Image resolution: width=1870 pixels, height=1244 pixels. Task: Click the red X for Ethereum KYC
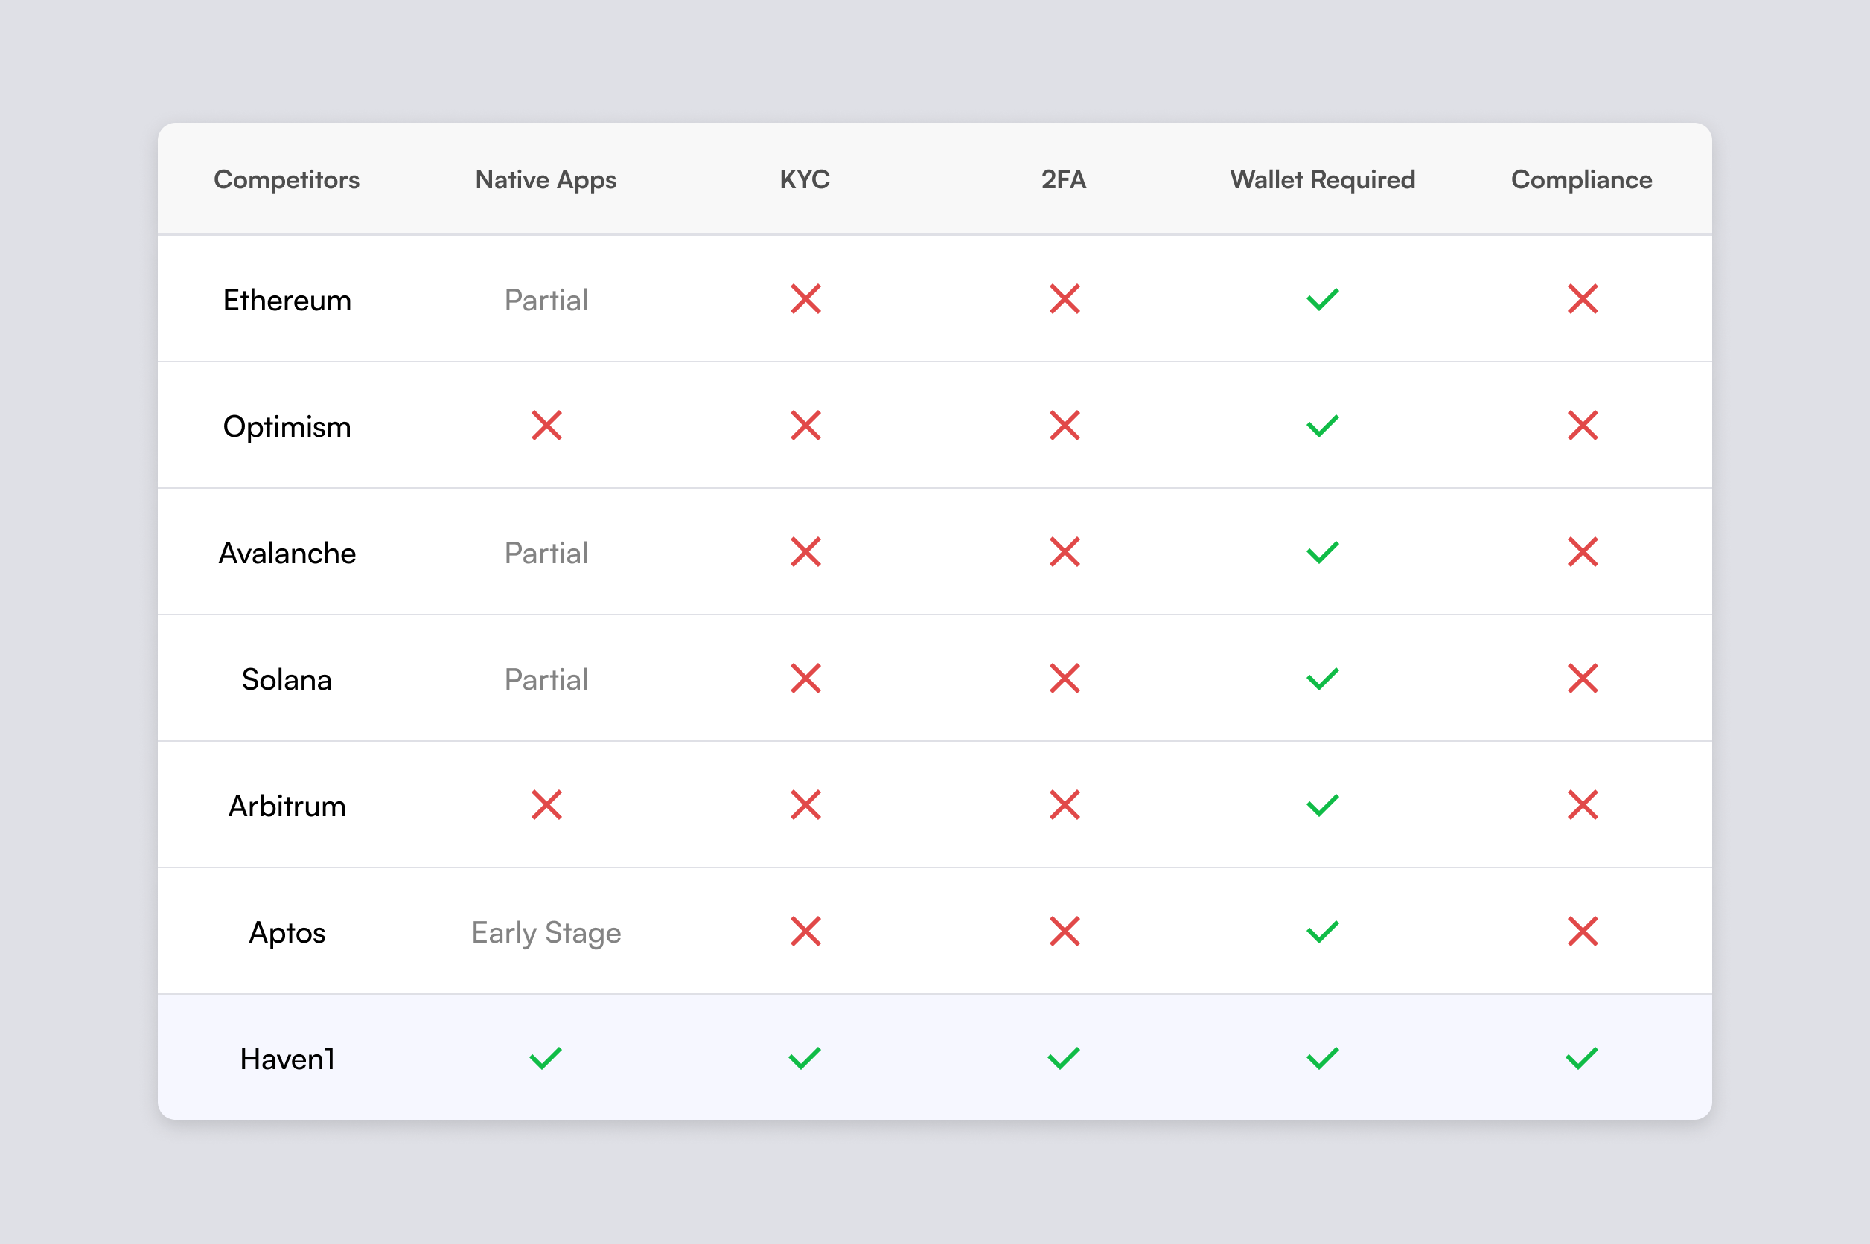[805, 299]
